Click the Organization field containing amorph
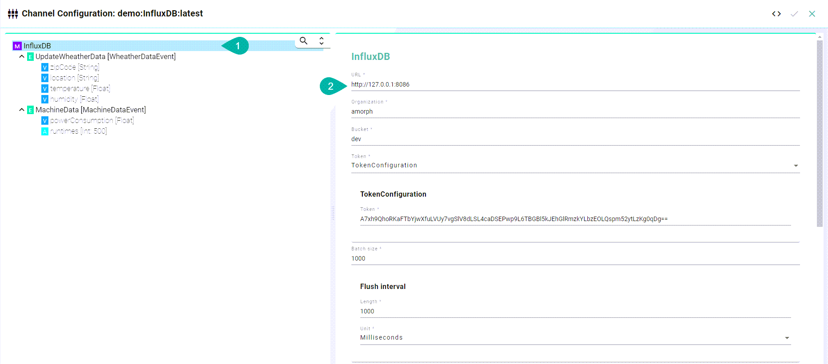Viewport: 828px width, 364px height. tap(575, 112)
